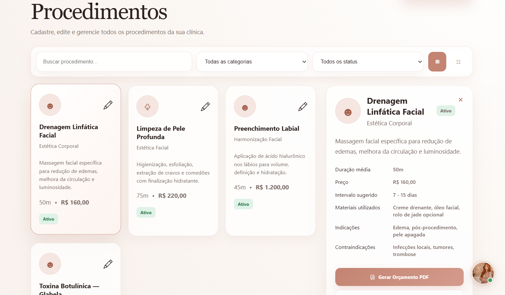Click the R$ 1.200,00 price
The height and width of the screenshot is (295, 505).
(272, 187)
